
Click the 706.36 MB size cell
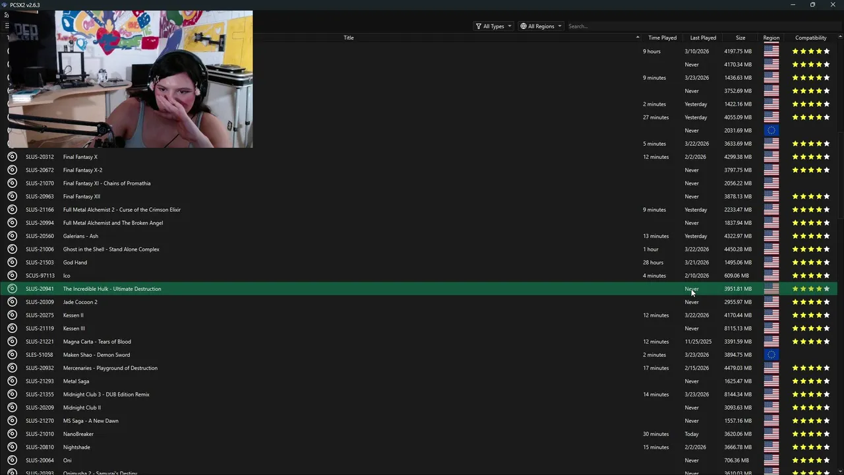pos(737,460)
